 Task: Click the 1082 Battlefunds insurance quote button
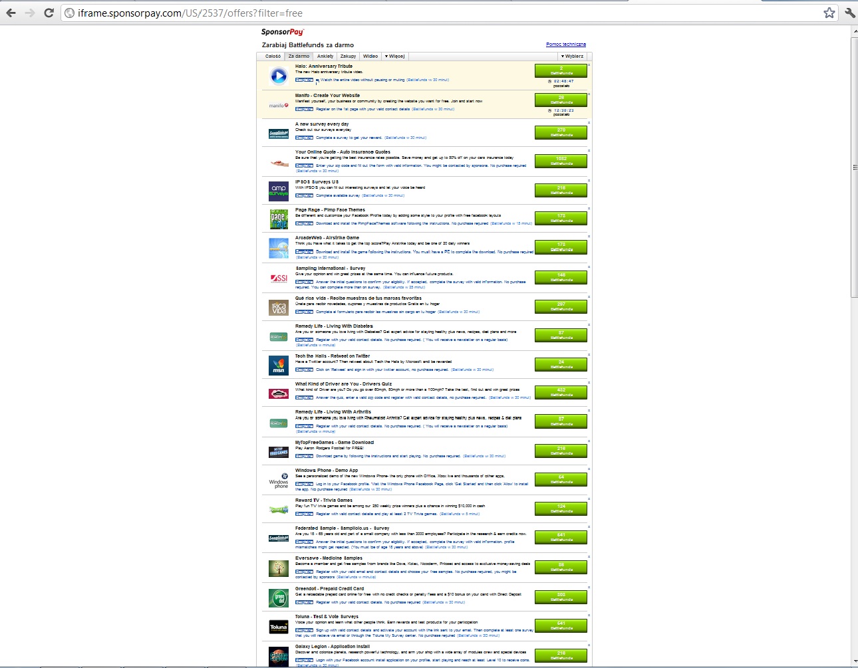coord(561,161)
